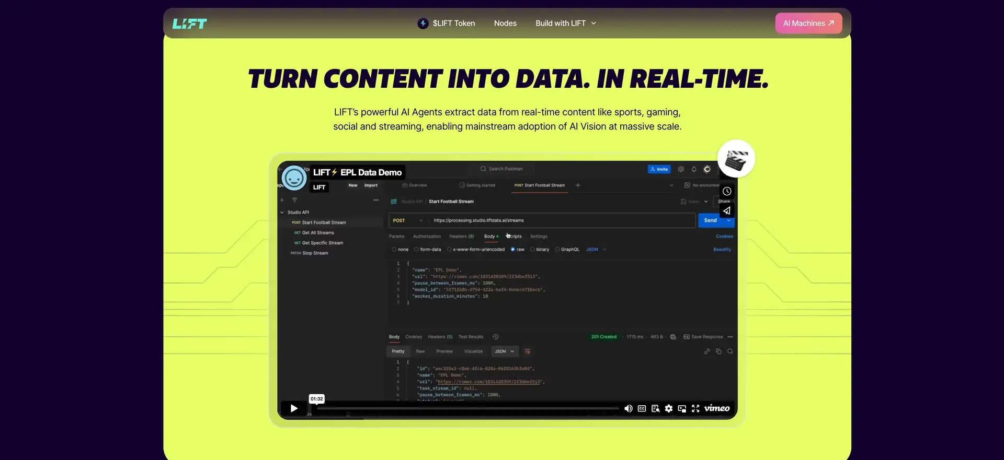This screenshot has width=1004, height=460.
Task: Select the Pretty response view
Action: 398,351
